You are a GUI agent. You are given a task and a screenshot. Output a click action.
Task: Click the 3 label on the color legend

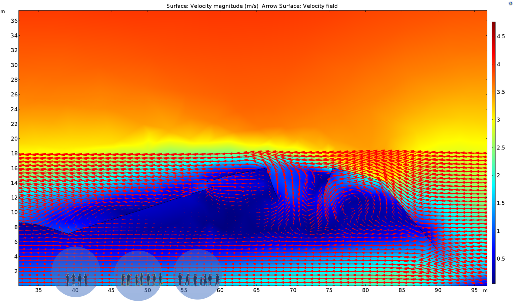(499, 120)
